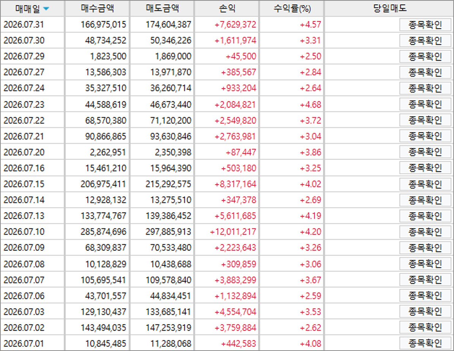Click the buy amount 2,262,951
This screenshot has width=454, height=351.
[108, 152]
